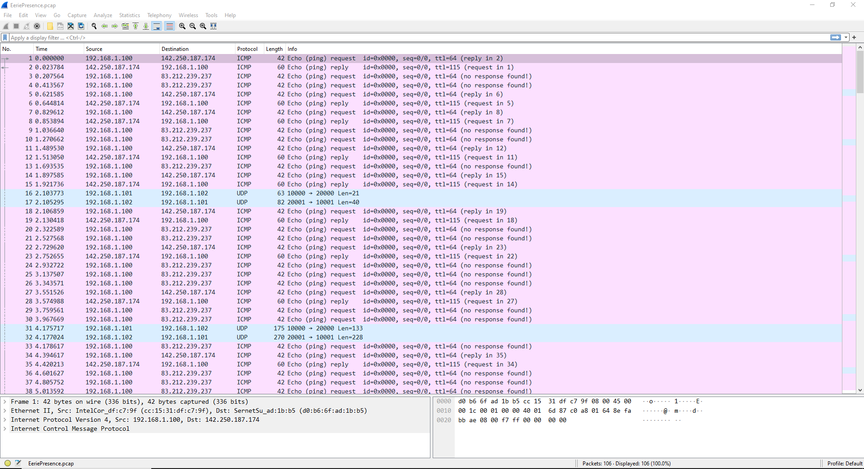Select UDP packet 17 with Len=40
The height and width of the screenshot is (469, 864).
[x=421, y=202]
